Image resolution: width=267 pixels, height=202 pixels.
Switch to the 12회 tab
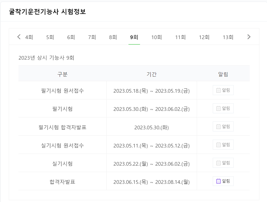[x=204, y=37]
